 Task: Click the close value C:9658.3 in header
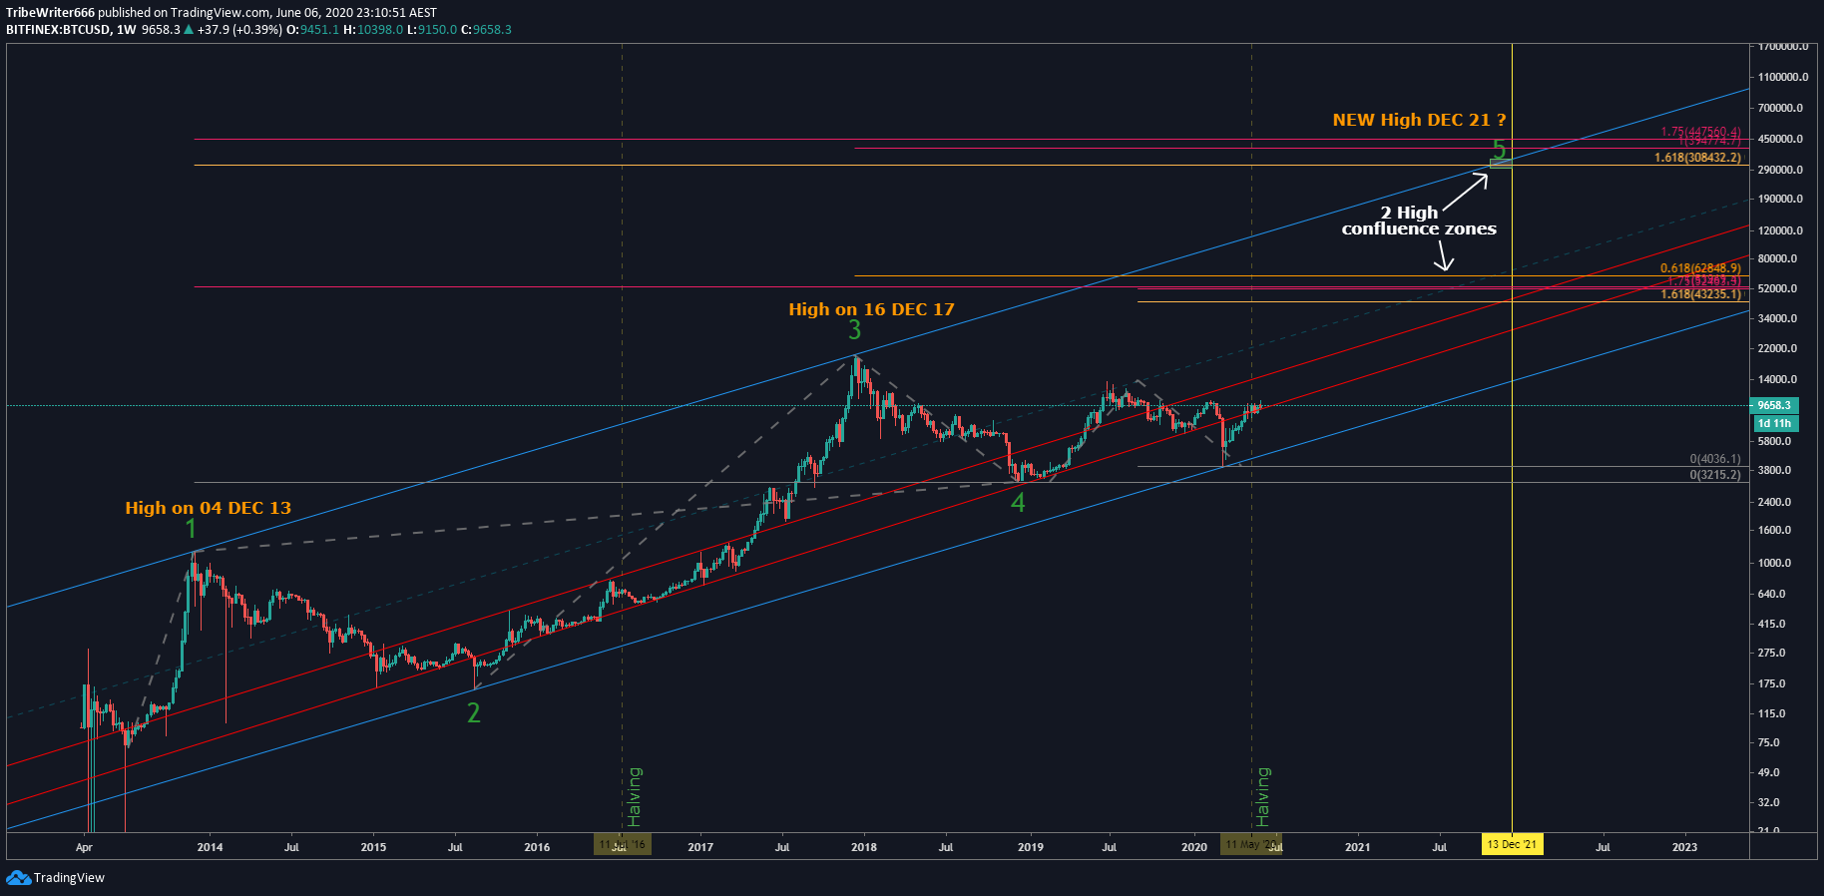[485, 30]
